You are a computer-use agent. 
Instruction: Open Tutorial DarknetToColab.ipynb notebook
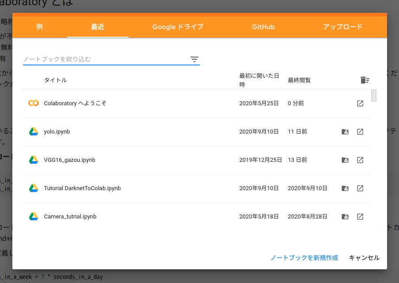[82, 188]
